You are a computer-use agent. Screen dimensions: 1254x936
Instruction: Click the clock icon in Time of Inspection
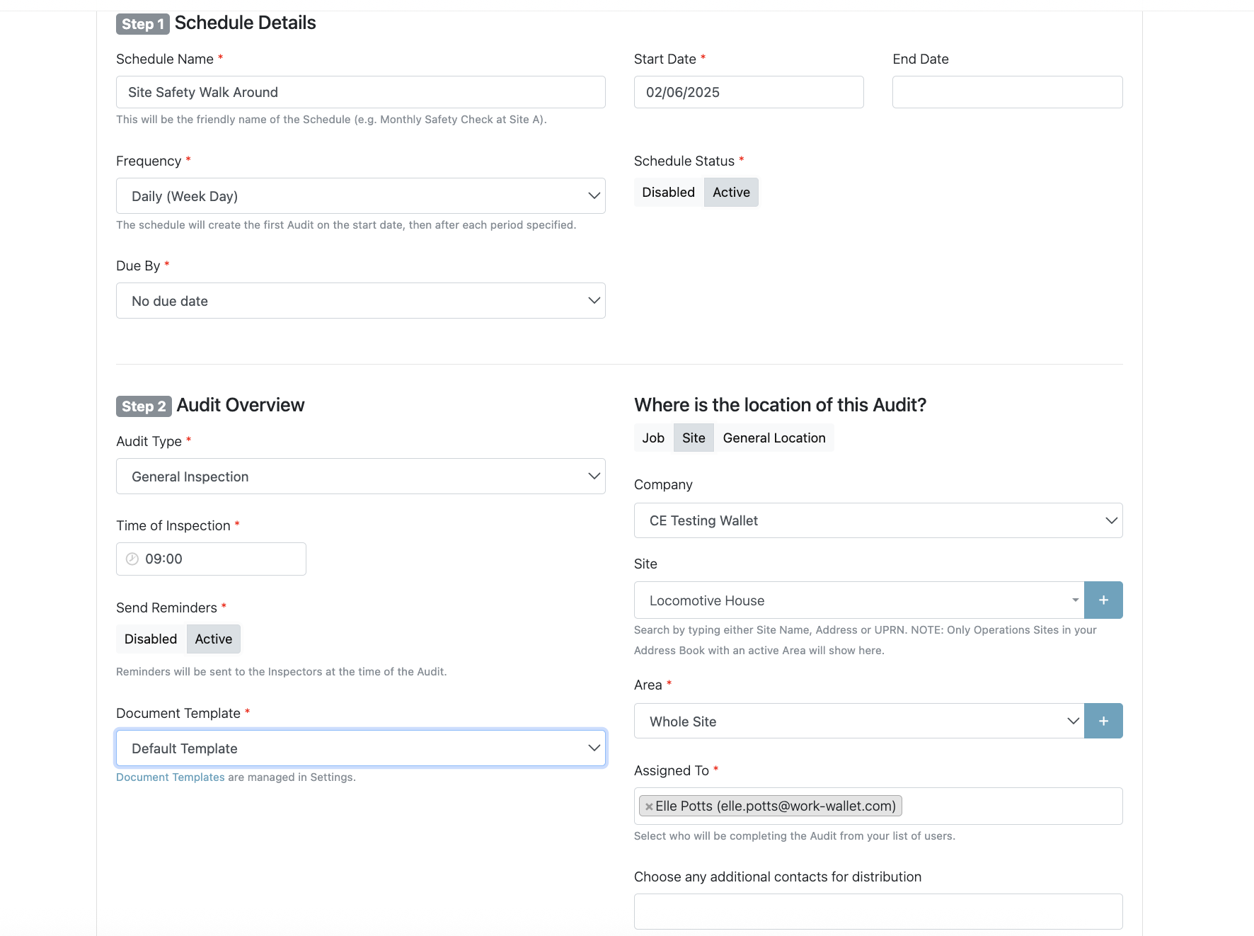(132, 559)
